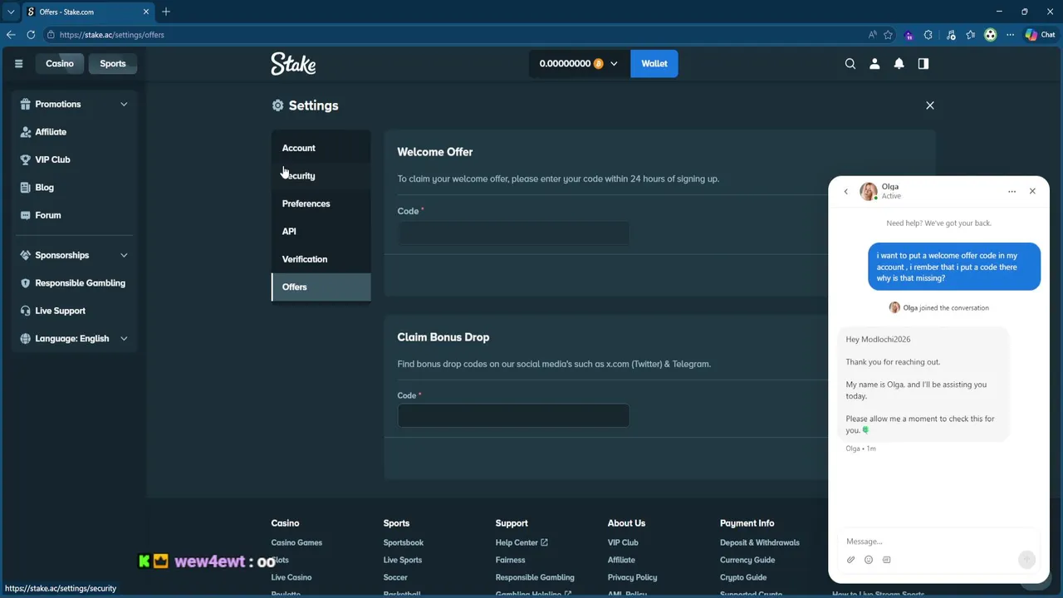
Task: Click the Responsible Gambling shield icon
Action: click(x=25, y=282)
